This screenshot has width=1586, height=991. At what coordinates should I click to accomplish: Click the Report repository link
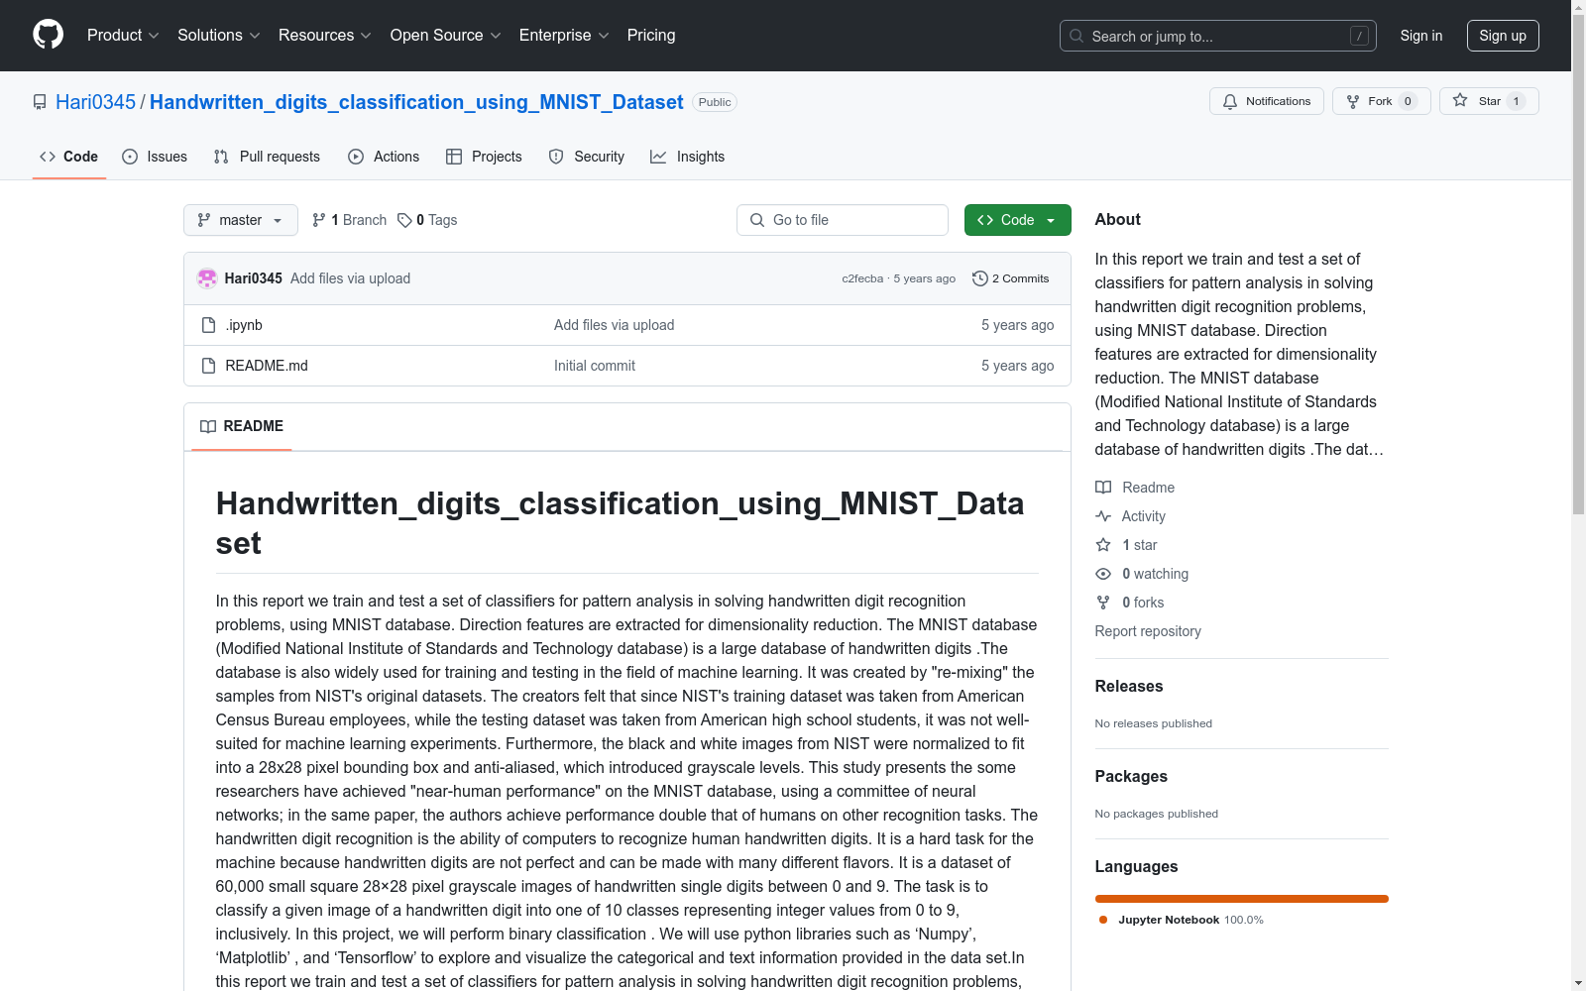(1148, 631)
